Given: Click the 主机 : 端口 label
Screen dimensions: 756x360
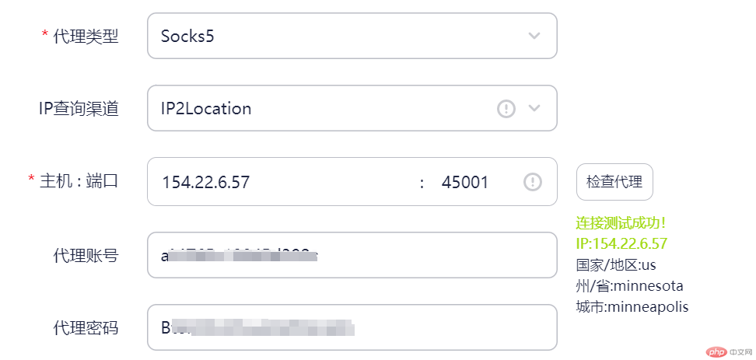Looking at the screenshot, I should click(79, 180).
